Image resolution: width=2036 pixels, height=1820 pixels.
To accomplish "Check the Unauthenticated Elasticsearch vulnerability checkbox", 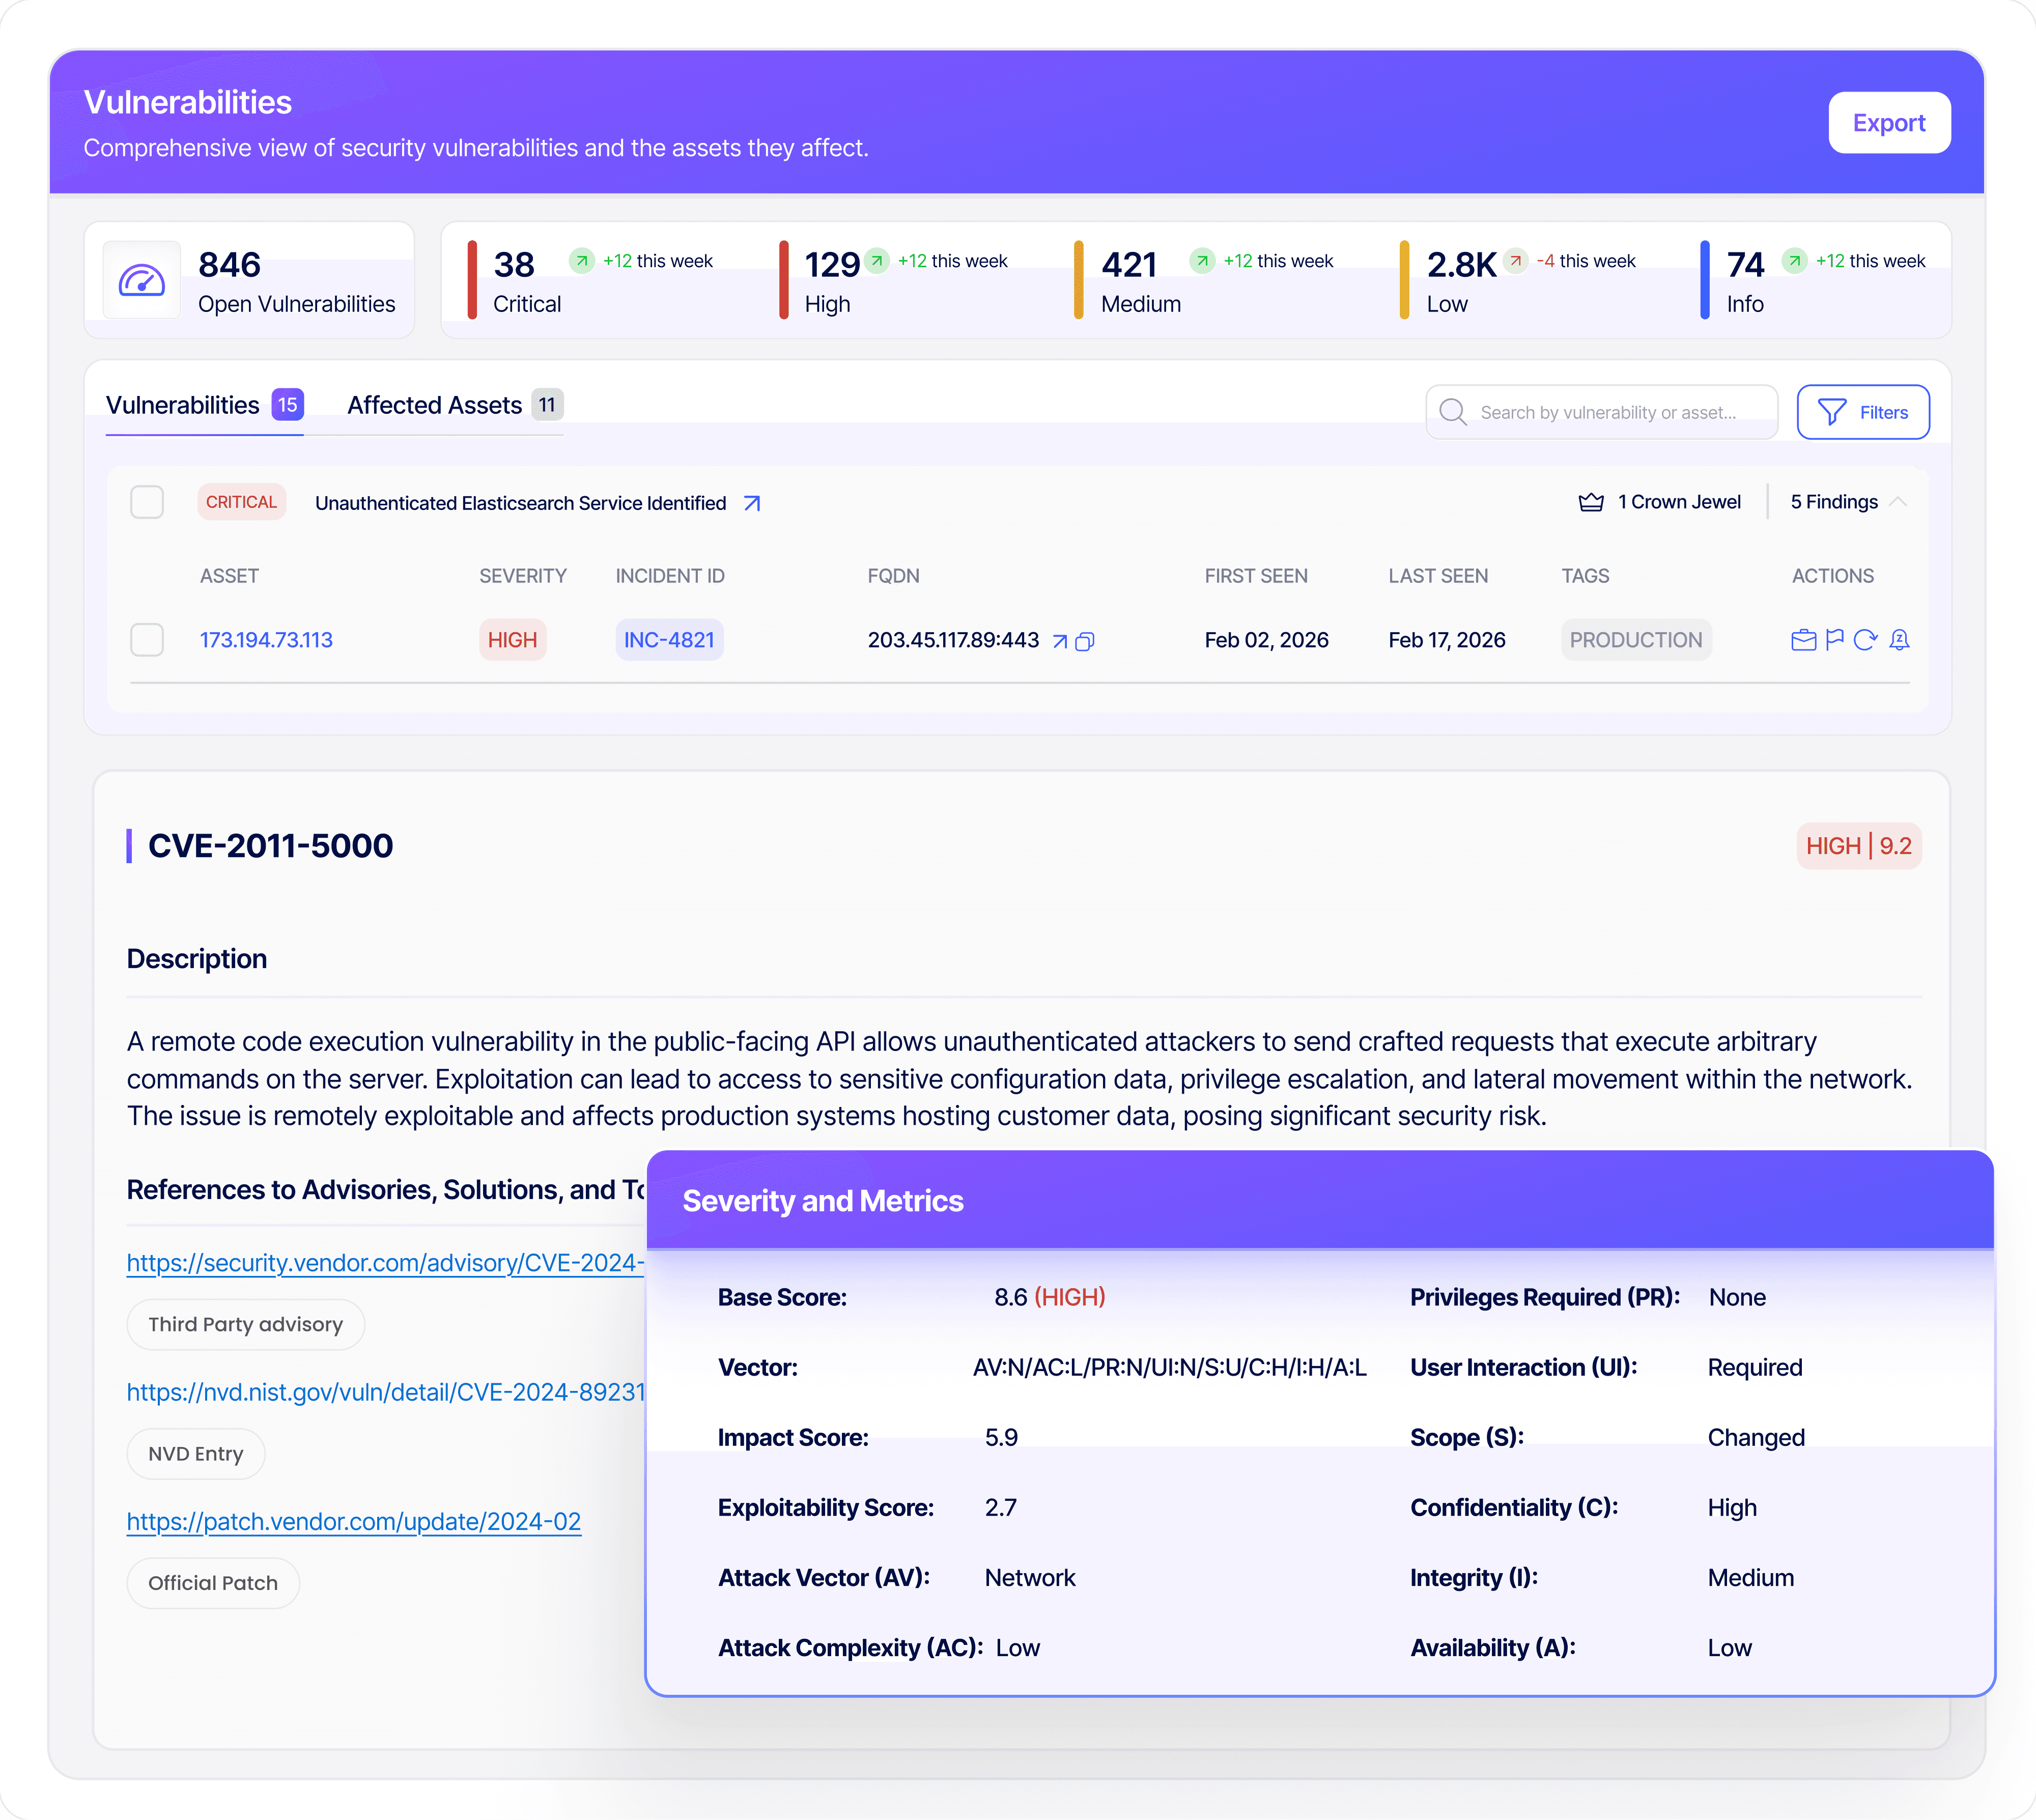I will (147, 502).
